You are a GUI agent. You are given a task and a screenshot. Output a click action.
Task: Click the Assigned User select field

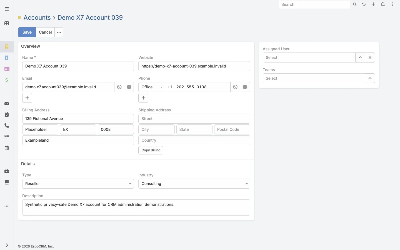309,57
